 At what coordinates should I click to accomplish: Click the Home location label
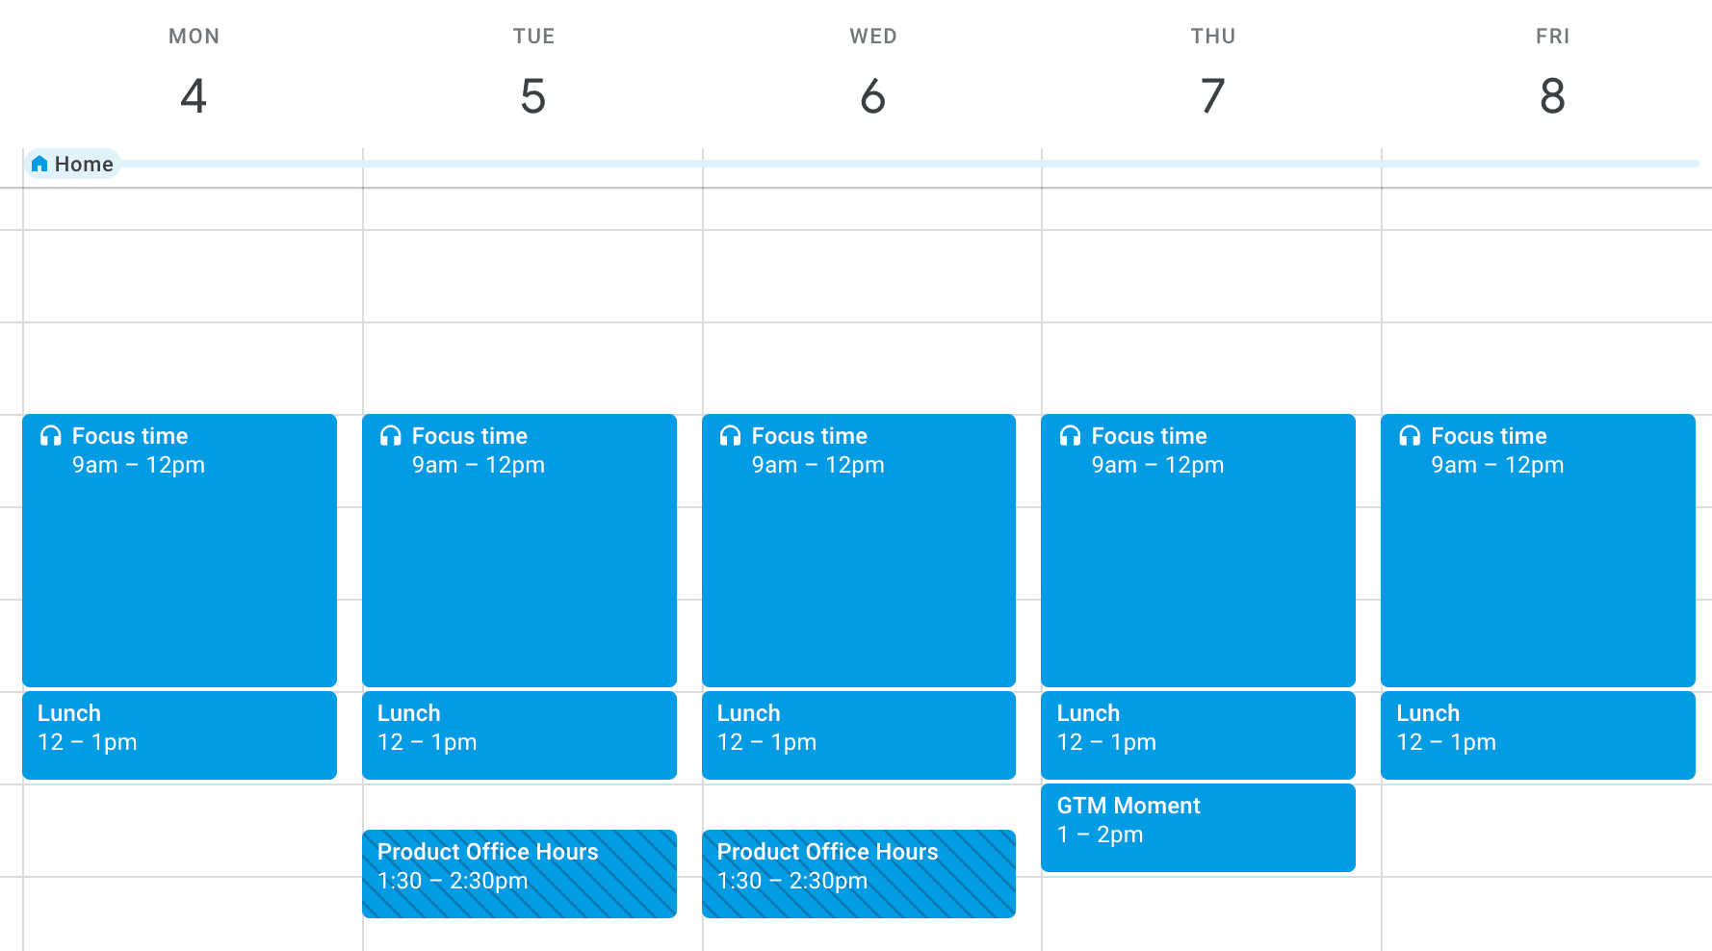click(84, 165)
